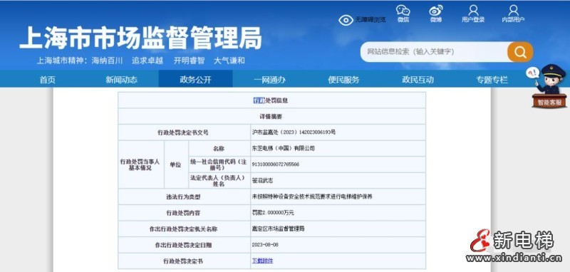
Task: Switch to the 便民服务 tab
Action: pos(344,80)
